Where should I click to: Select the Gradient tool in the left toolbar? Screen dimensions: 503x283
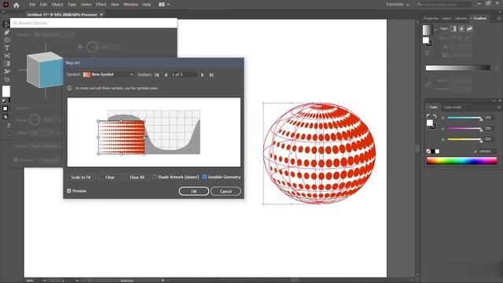6,64
